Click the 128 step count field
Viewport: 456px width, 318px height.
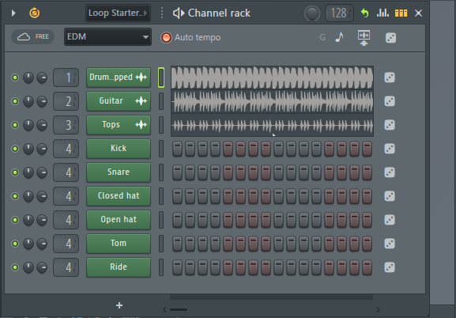[339, 13]
